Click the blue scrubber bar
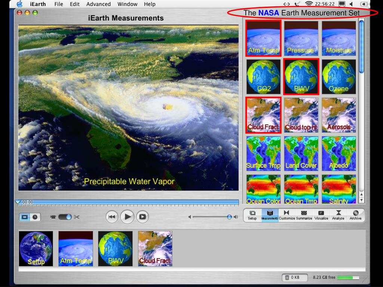The height and width of the screenshot is (287, 383). pyautogui.click(x=127, y=202)
